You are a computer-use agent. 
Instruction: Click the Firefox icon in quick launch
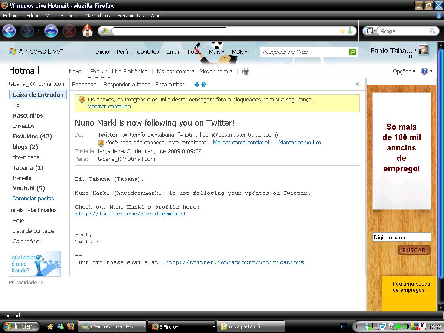tap(71, 326)
